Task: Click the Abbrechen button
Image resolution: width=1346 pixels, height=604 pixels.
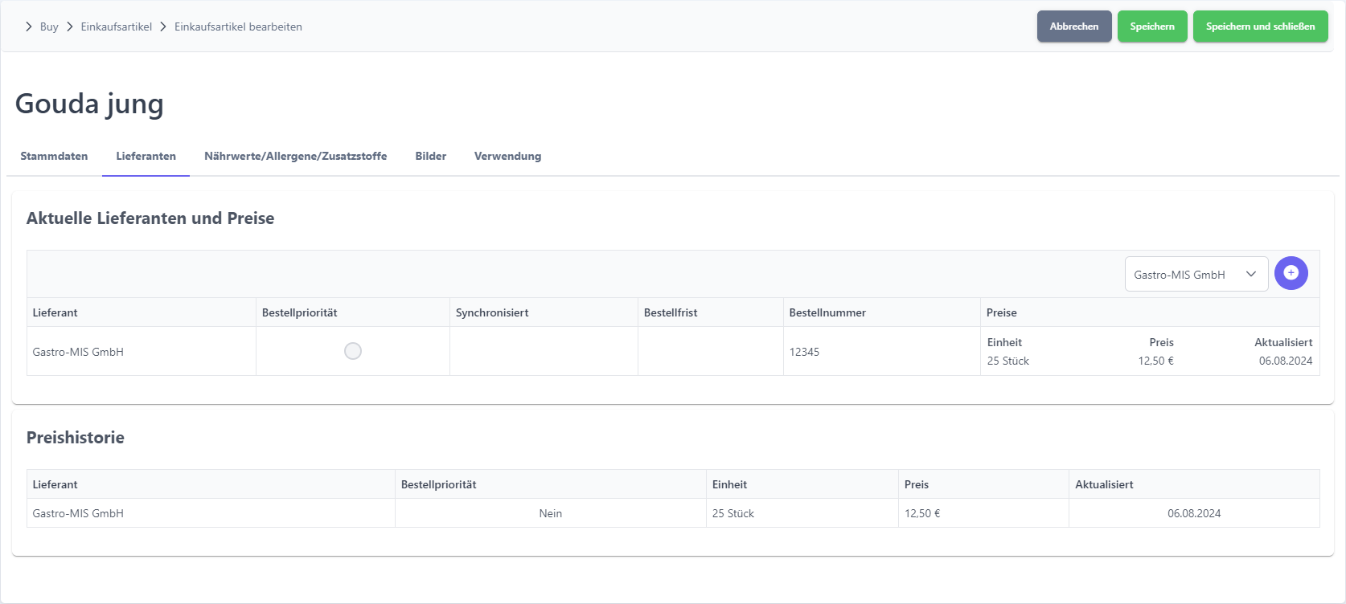Action: pos(1073,27)
